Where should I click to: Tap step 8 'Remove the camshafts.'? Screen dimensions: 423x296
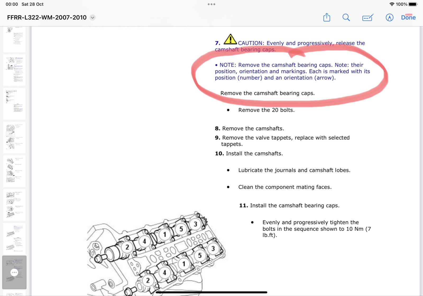[x=249, y=128]
